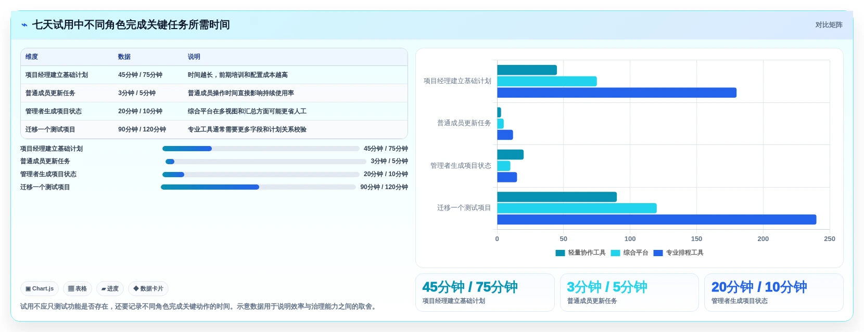
Task: Click the 3分钟 / 5分钟 data card
Action: click(x=629, y=293)
